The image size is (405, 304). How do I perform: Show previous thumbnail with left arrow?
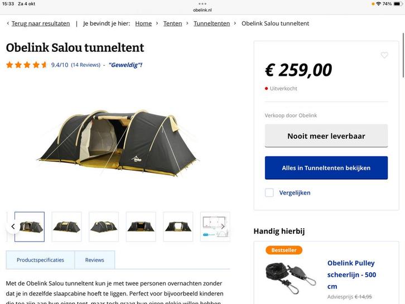[x=13, y=226]
